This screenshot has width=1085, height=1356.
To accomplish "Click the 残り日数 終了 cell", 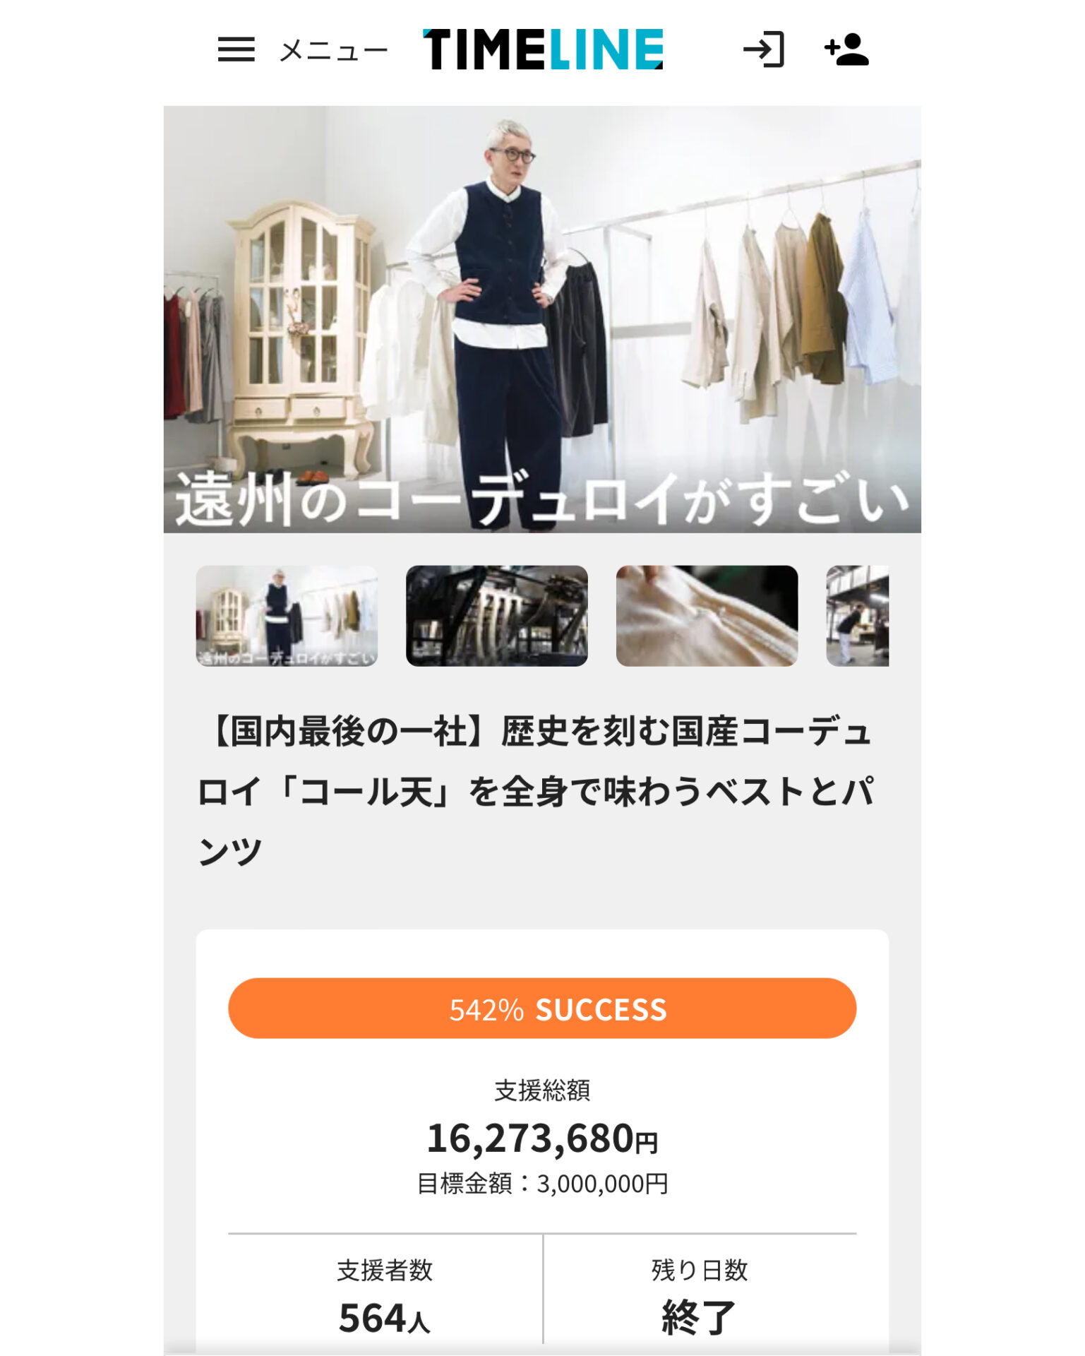I will pyautogui.click(x=700, y=1296).
